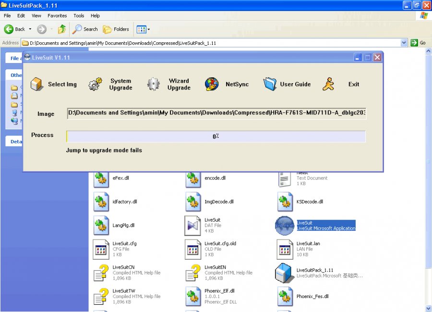This screenshot has width=432, height=312.
Task: Click the User Guide label
Action: [295, 84]
